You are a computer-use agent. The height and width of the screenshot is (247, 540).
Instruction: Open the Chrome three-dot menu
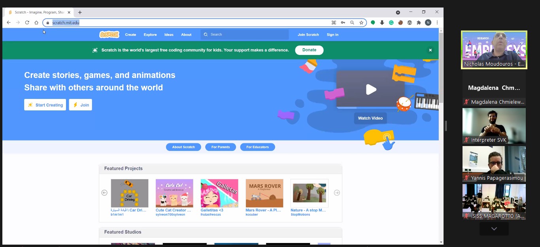(437, 23)
